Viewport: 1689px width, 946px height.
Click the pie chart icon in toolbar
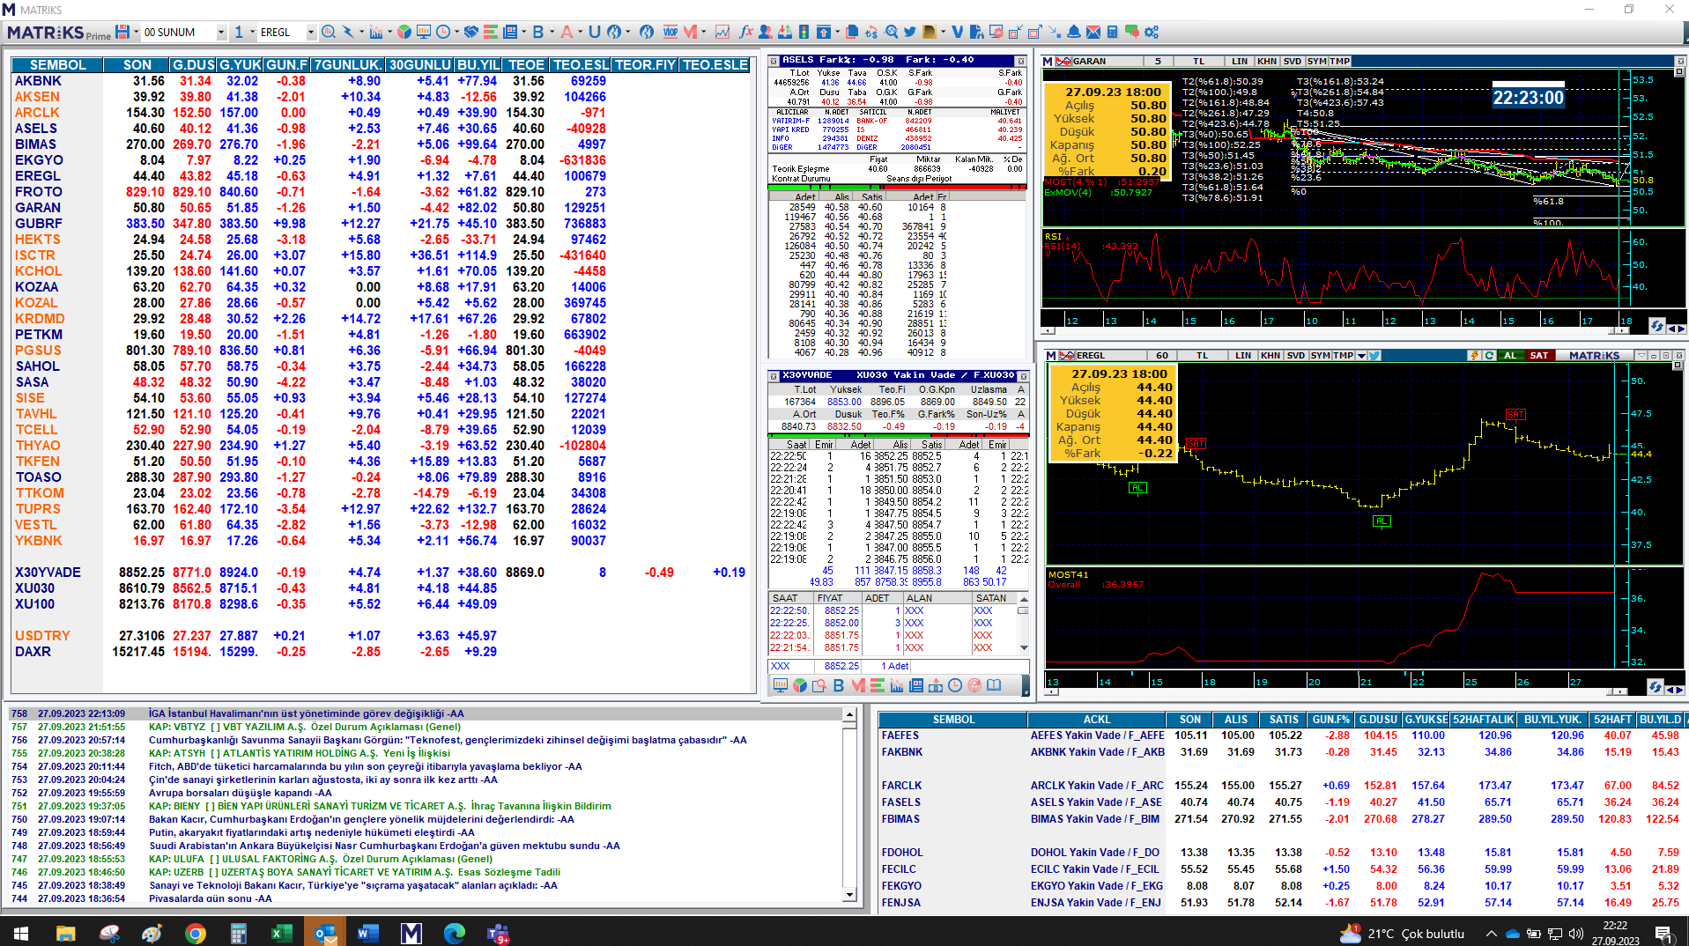pyautogui.click(x=404, y=32)
